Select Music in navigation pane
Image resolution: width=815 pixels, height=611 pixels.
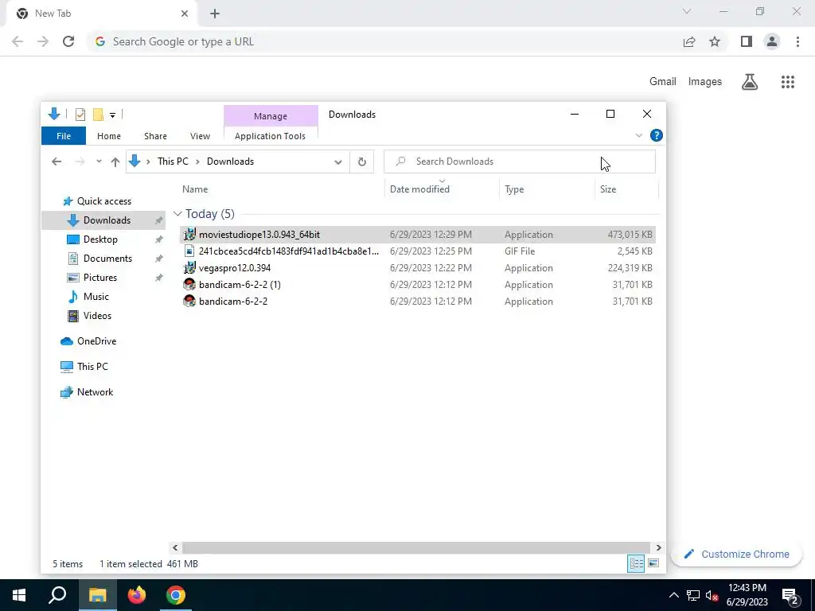[96, 297]
